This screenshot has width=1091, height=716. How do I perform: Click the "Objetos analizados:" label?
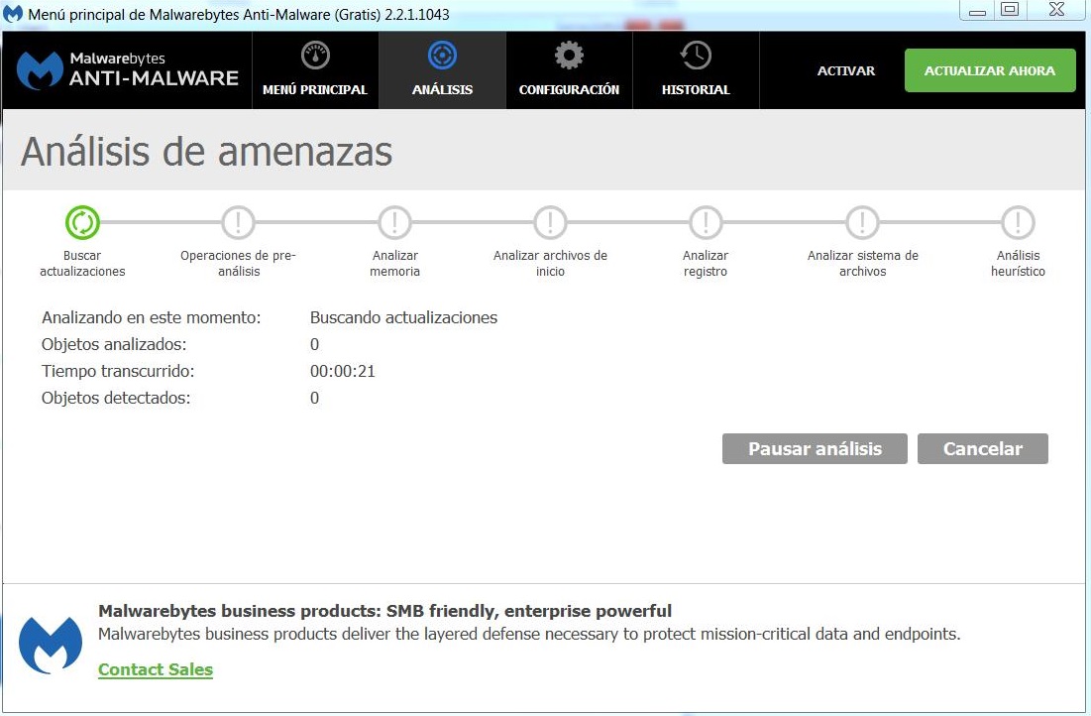coord(114,345)
